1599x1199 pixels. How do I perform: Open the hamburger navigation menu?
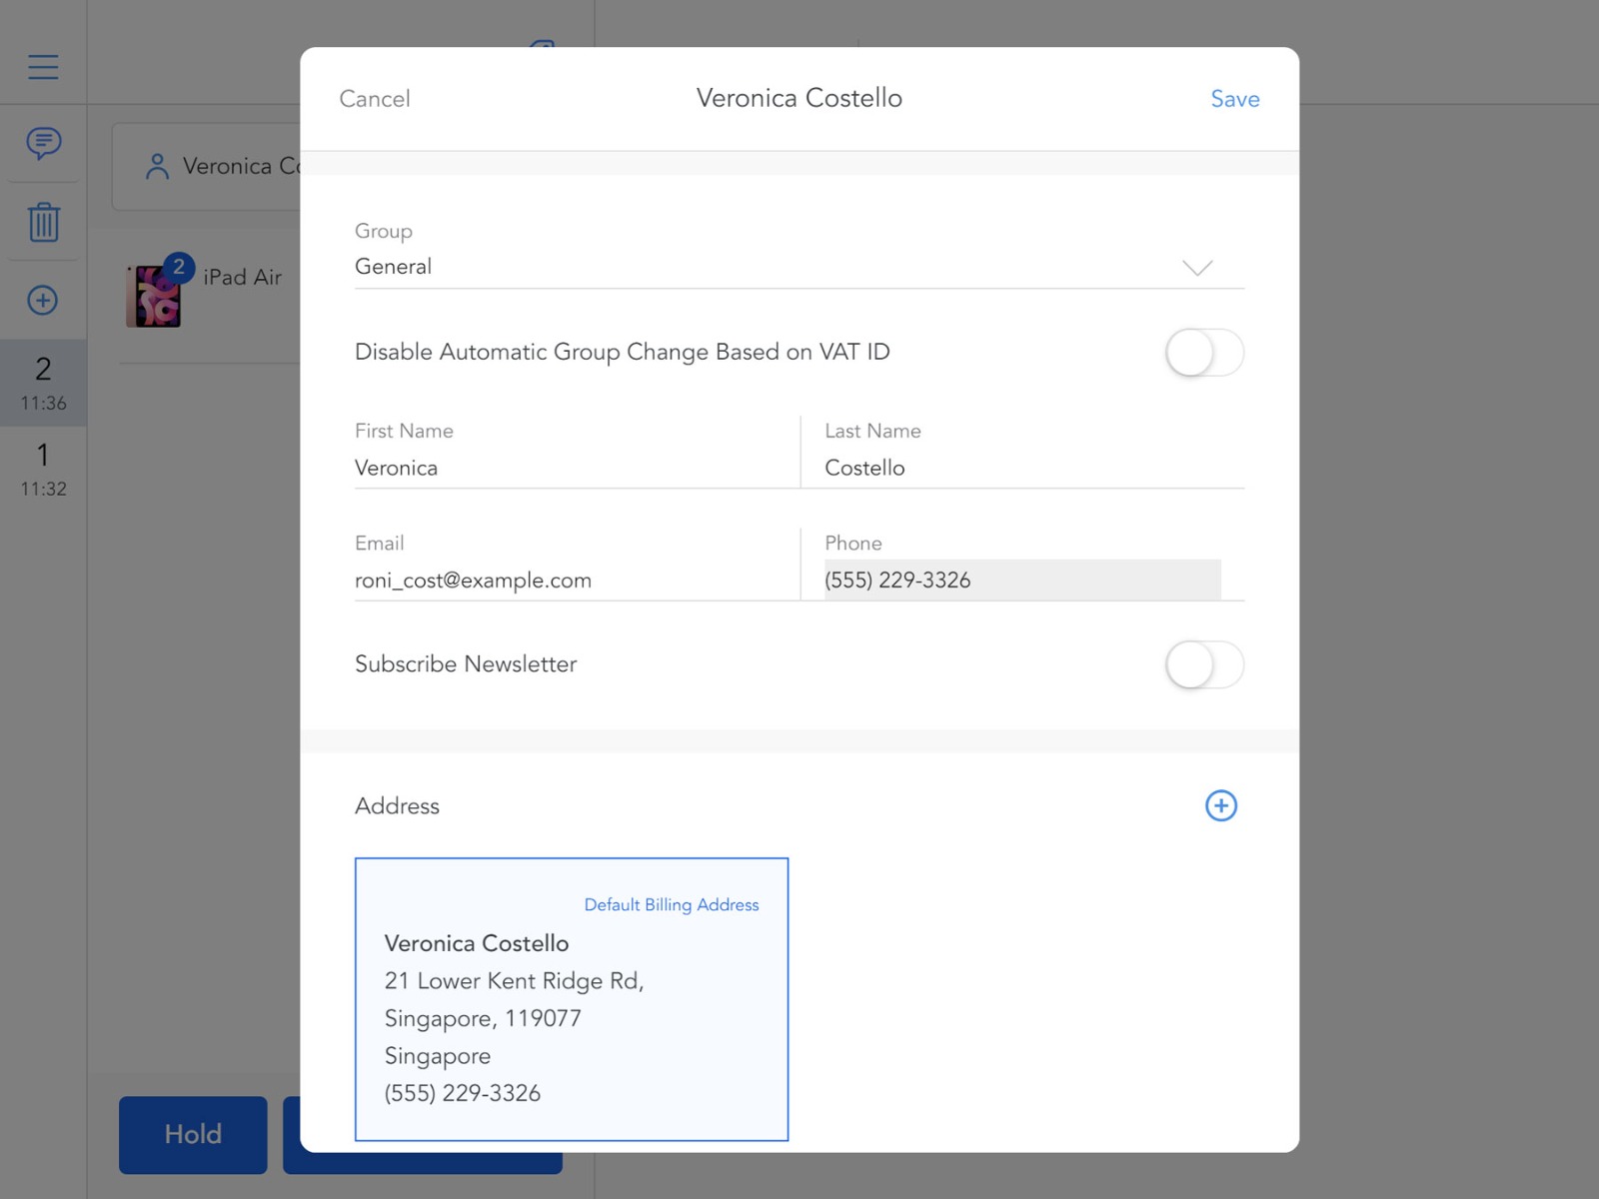[x=43, y=66]
